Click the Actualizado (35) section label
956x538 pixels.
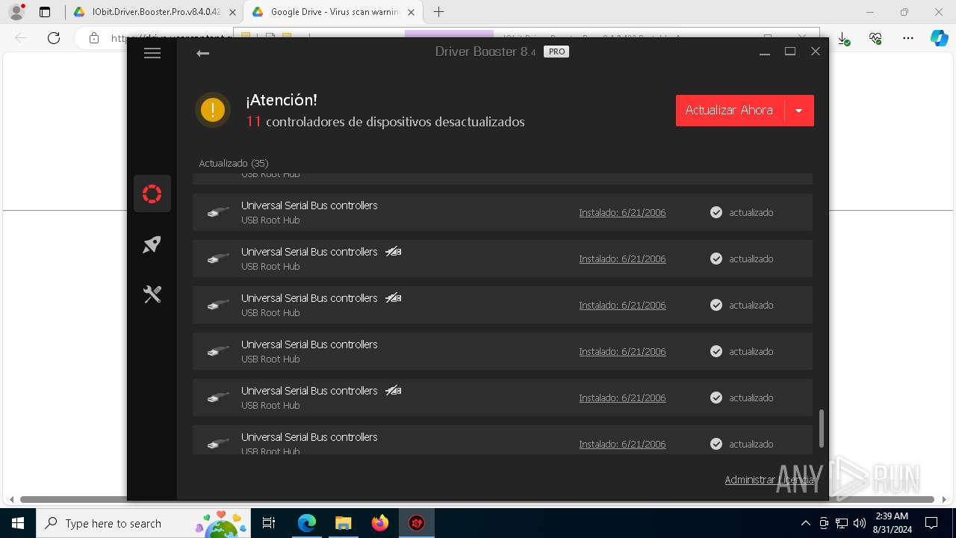234,163
